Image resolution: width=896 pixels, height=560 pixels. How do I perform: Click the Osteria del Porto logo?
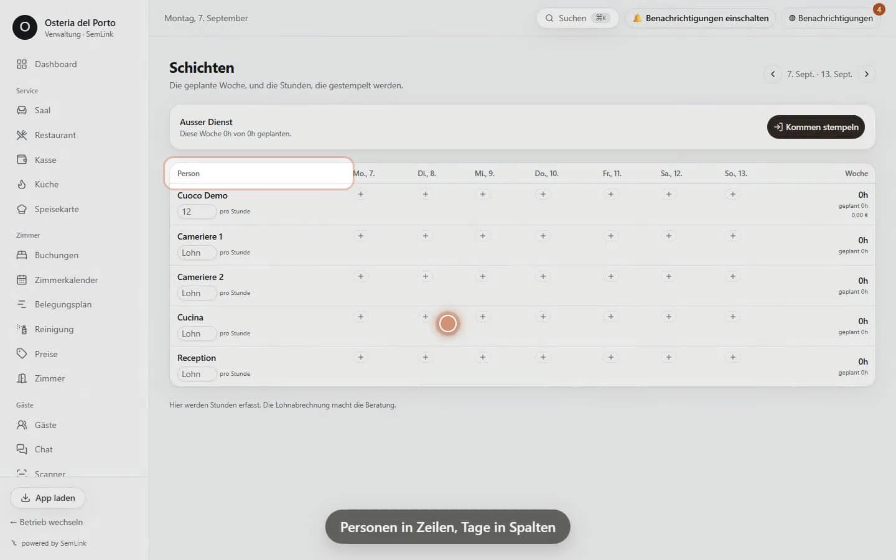coord(25,27)
